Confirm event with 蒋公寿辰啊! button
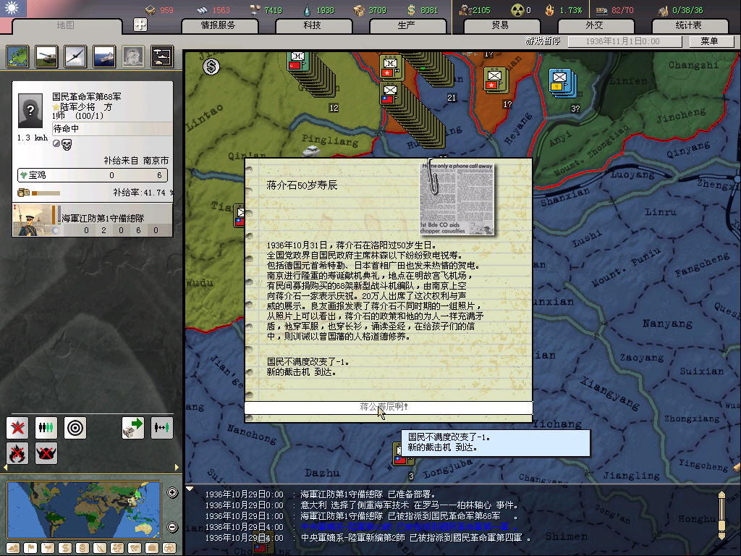Image resolution: width=741 pixels, height=556 pixels. (389, 407)
